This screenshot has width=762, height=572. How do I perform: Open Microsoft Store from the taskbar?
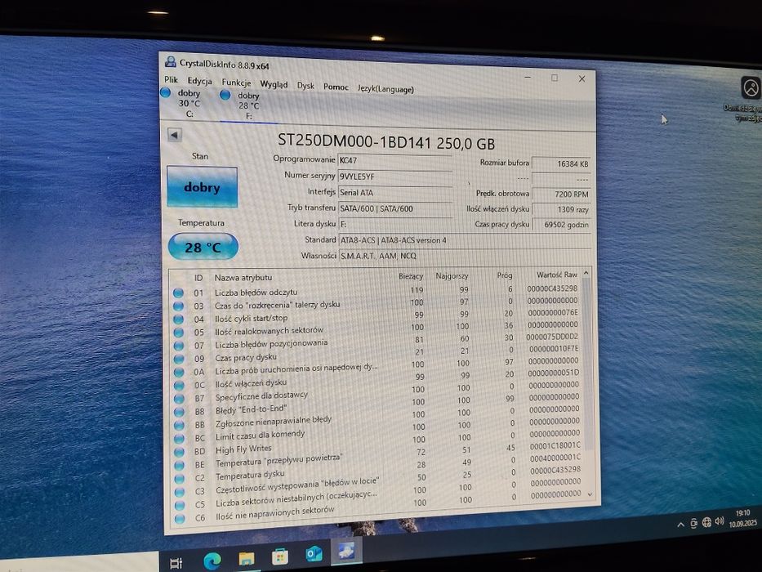[x=280, y=556]
